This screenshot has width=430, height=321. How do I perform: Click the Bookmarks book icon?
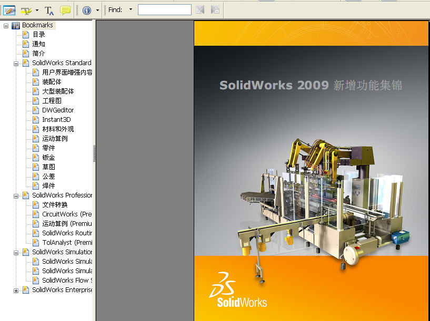pos(16,25)
